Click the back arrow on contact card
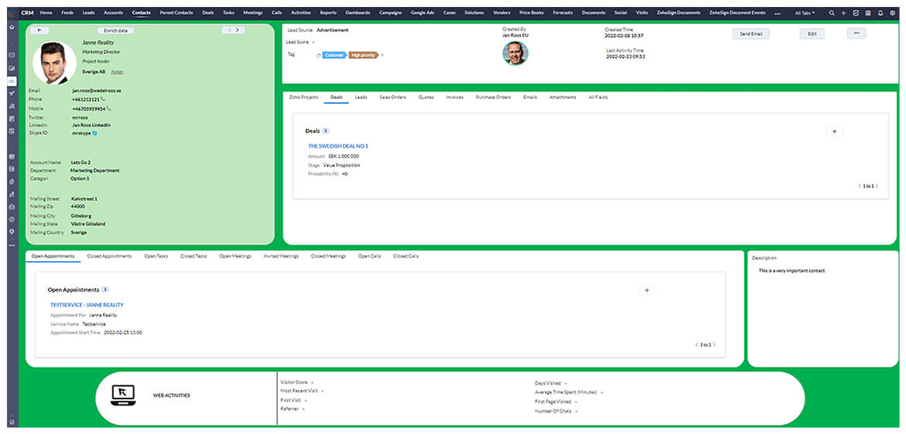The width and height of the screenshot is (906, 434). coord(39,30)
